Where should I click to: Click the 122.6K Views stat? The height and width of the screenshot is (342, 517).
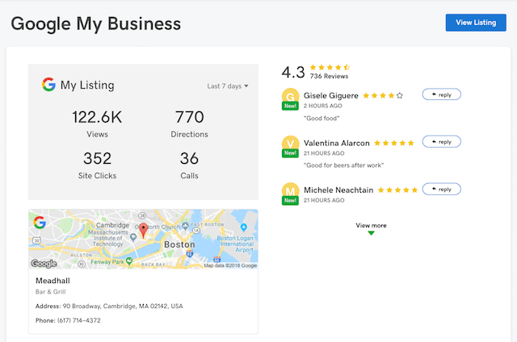point(97,123)
